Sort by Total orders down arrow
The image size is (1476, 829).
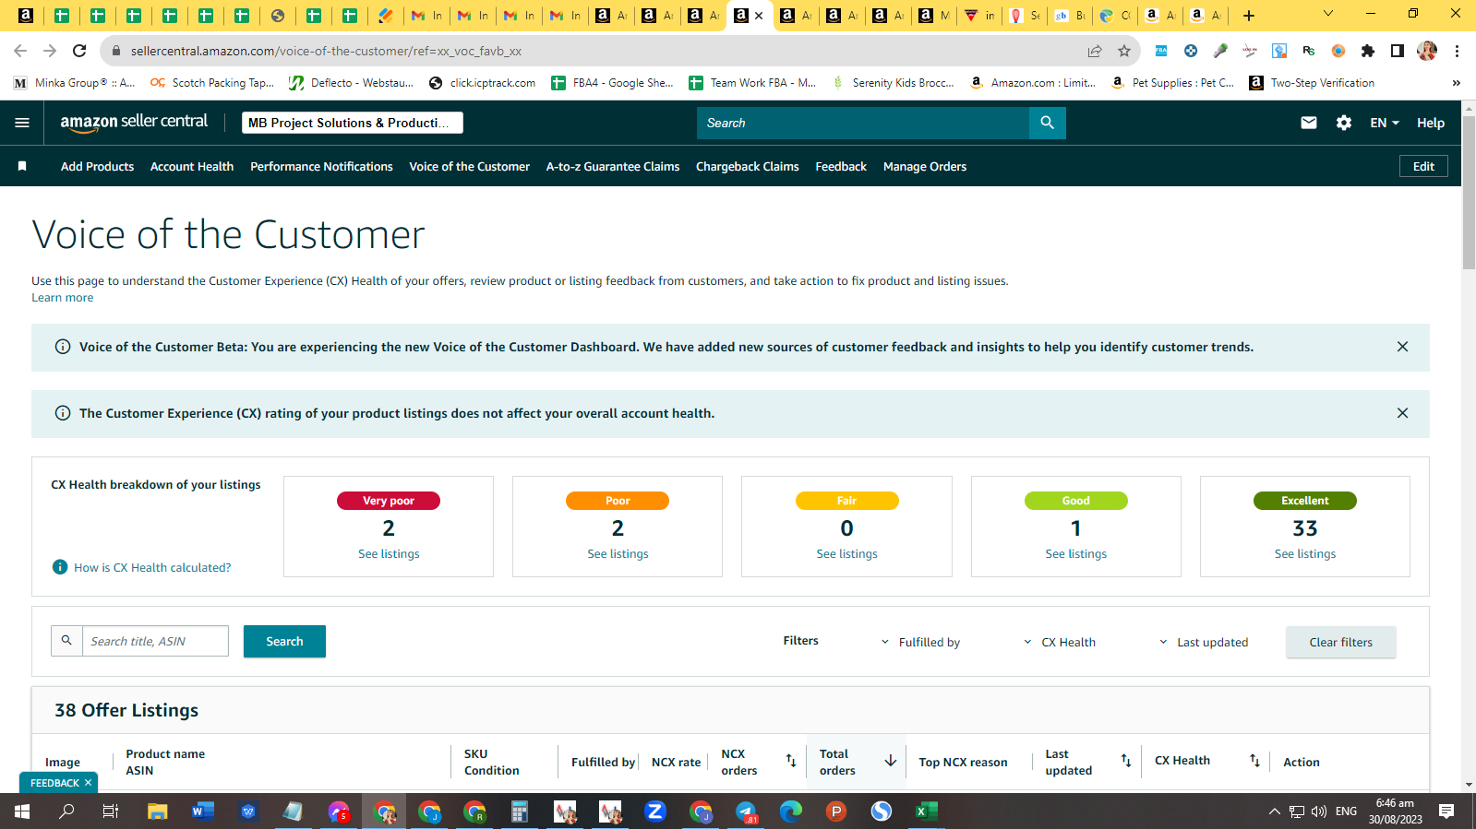(891, 761)
